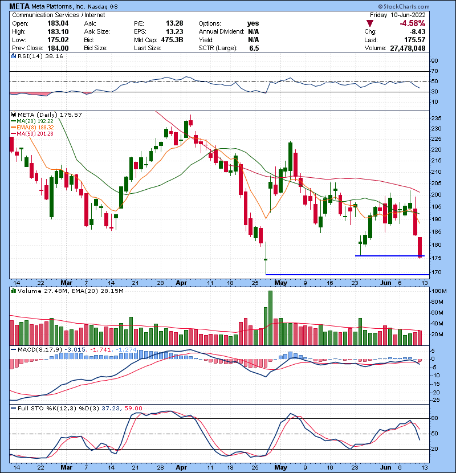Click the P/E value 13.28
The width and height of the screenshot is (456, 473).
(174, 23)
